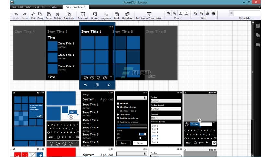Click the last icon in the Order group
The width and height of the screenshot is (271, 157).
(x=213, y=13)
